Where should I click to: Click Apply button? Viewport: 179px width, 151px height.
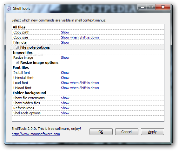152,132
